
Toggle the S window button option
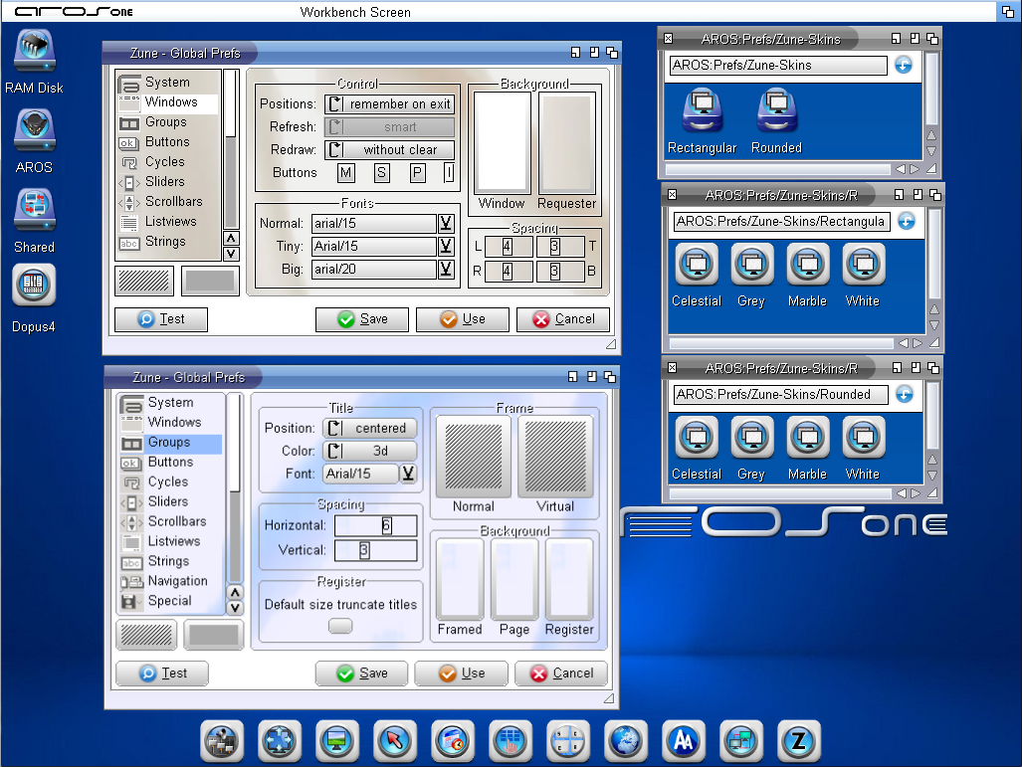381,173
